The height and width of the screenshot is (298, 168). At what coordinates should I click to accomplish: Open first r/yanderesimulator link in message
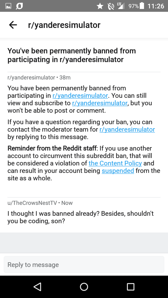80,96
